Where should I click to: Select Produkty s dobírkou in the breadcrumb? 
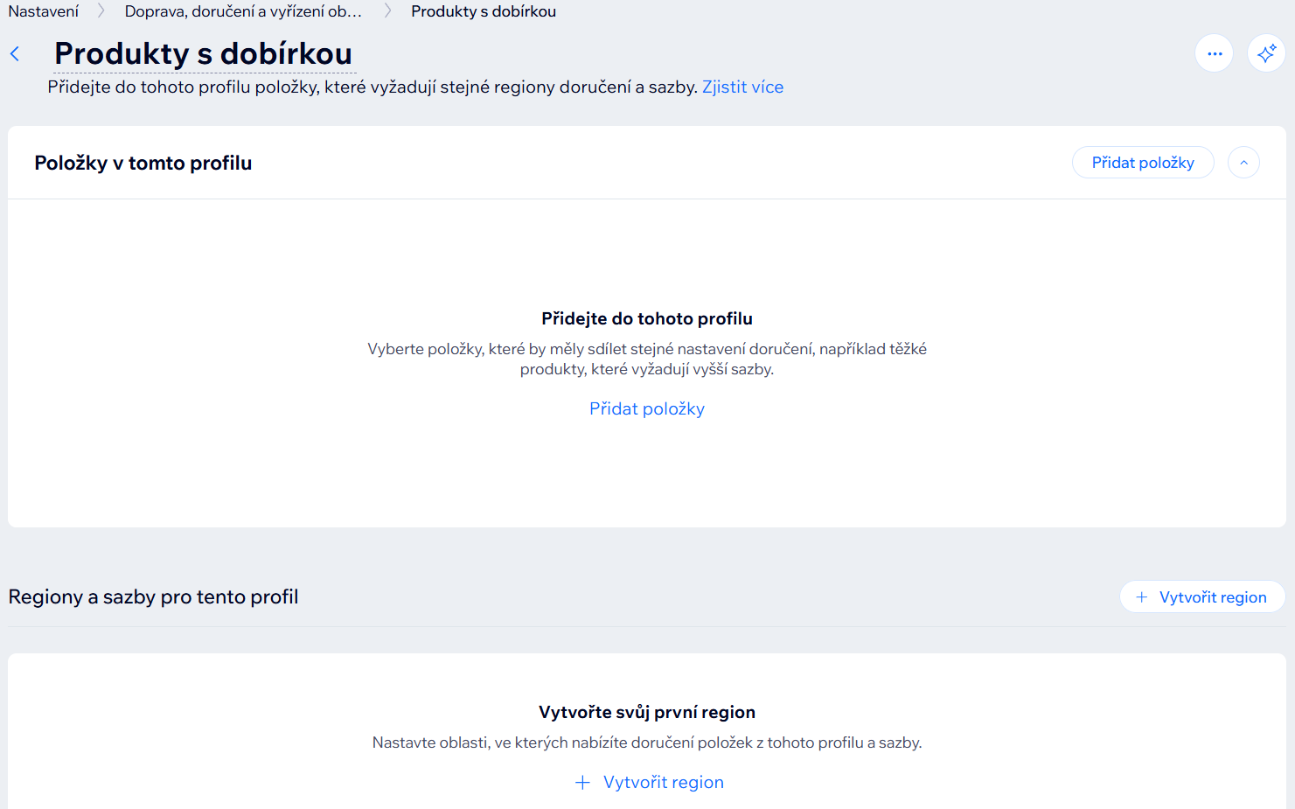point(483,11)
